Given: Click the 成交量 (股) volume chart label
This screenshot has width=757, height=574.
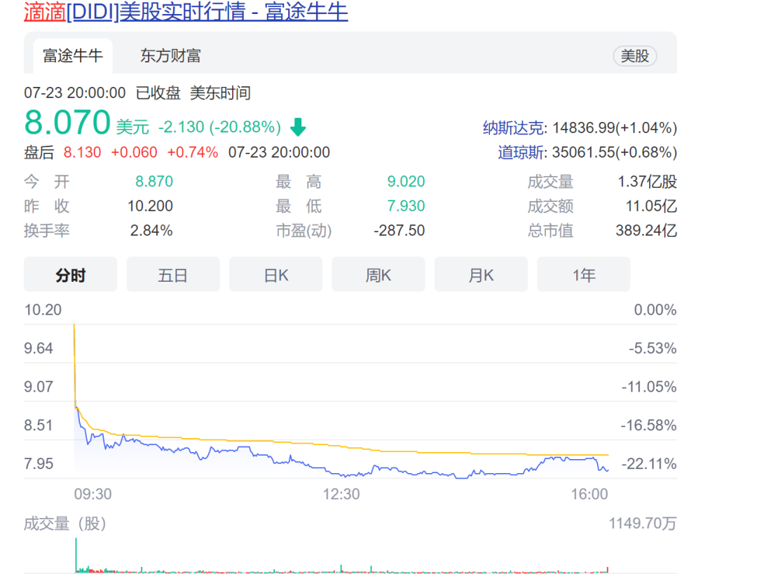Looking at the screenshot, I should click(65, 524).
